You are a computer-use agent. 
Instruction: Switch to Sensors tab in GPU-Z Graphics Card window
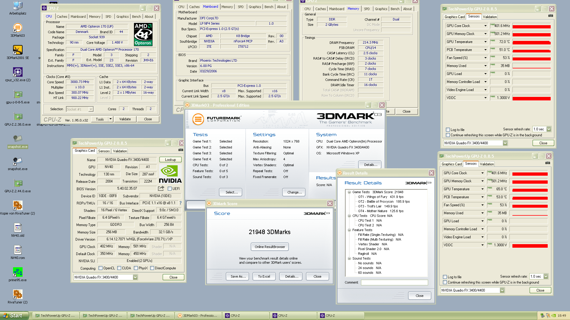pyautogui.click(x=104, y=151)
